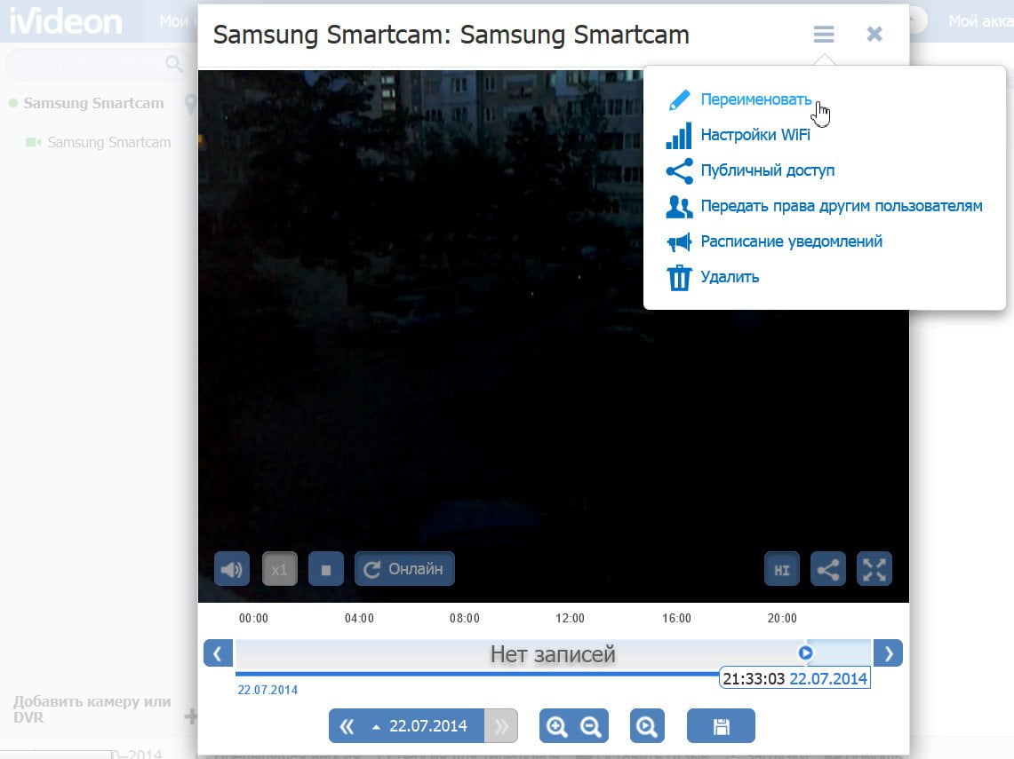Open the Мой аккаунт link in top bar

981,21
